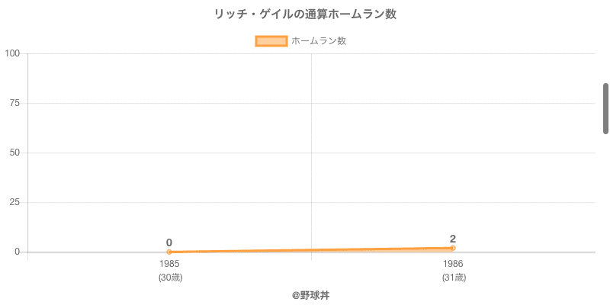Click the (30歳) age label

click(169, 278)
